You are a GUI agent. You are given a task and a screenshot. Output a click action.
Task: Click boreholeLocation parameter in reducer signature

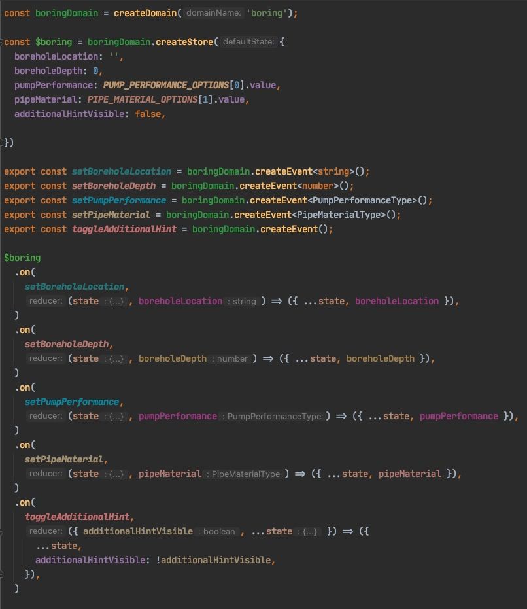point(180,301)
